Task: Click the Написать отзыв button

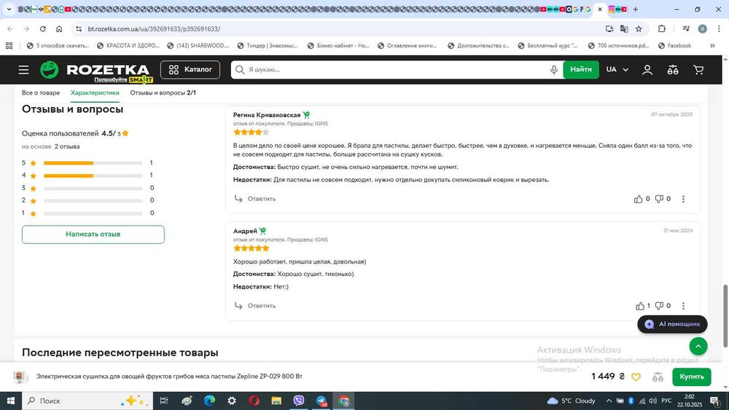Action: pos(93,234)
